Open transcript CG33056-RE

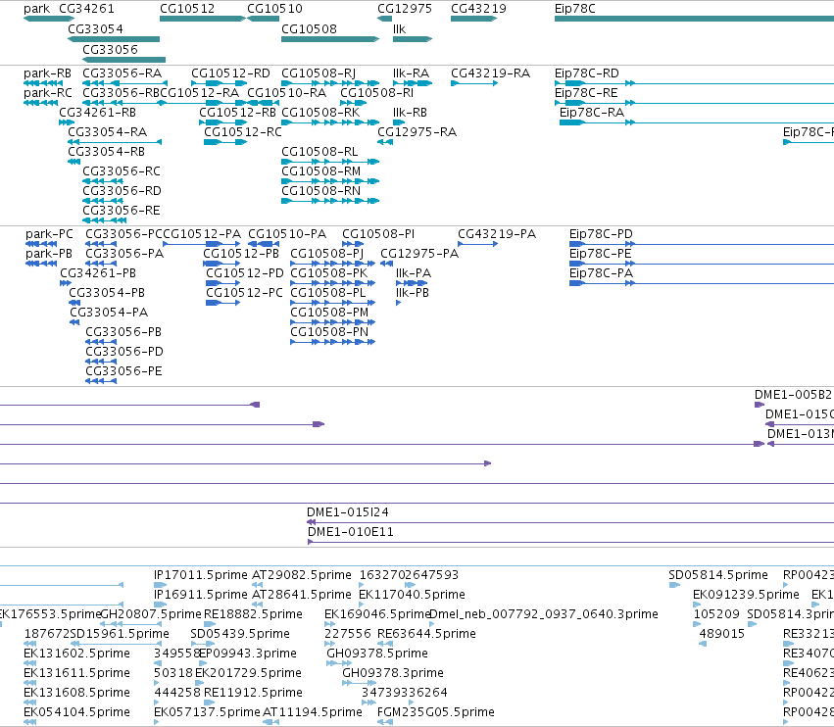tap(122, 210)
